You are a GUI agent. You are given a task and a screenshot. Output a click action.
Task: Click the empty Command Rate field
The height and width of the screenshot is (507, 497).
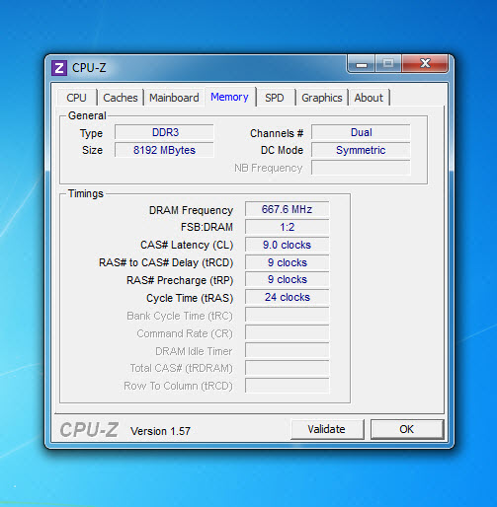pos(287,332)
